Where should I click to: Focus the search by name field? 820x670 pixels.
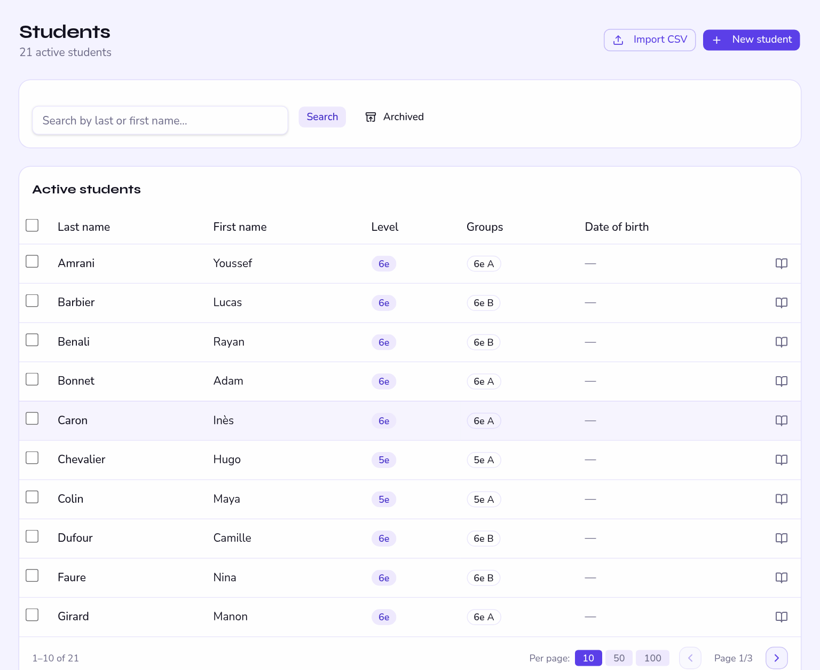pyautogui.click(x=160, y=121)
